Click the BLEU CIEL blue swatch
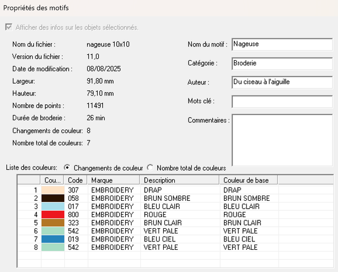The image size is (338, 272). click(x=53, y=239)
